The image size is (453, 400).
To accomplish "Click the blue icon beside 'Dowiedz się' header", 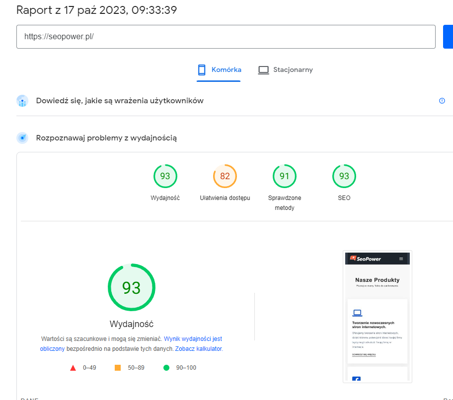I will 22,101.
